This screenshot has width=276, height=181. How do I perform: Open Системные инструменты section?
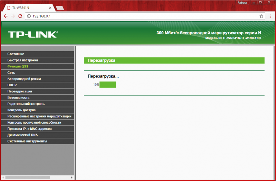point(38,141)
